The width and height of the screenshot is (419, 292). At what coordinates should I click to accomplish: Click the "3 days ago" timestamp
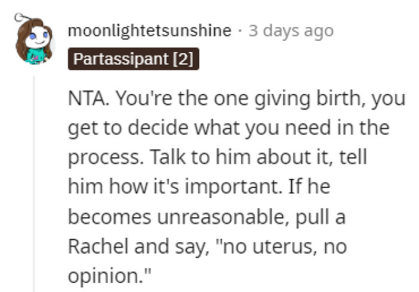291,31
